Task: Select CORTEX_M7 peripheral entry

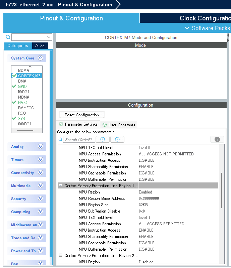Action: click(27, 76)
